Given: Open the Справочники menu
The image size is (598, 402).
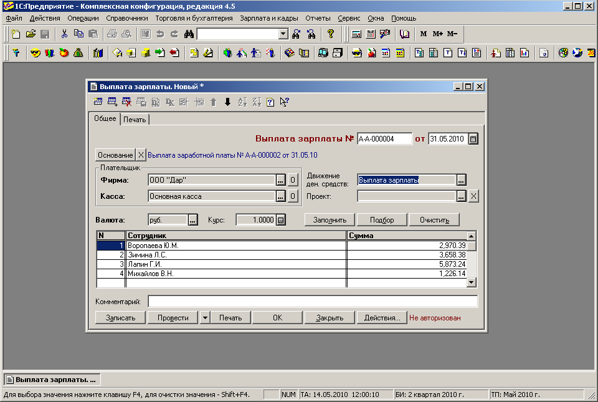Looking at the screenshot, I should click(x=127, y=18).
